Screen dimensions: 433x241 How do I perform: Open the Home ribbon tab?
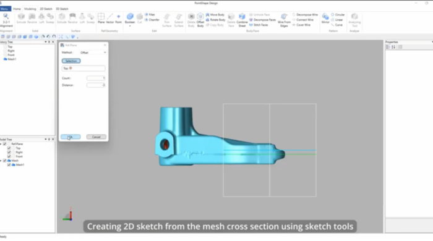[x=17, y=9]
